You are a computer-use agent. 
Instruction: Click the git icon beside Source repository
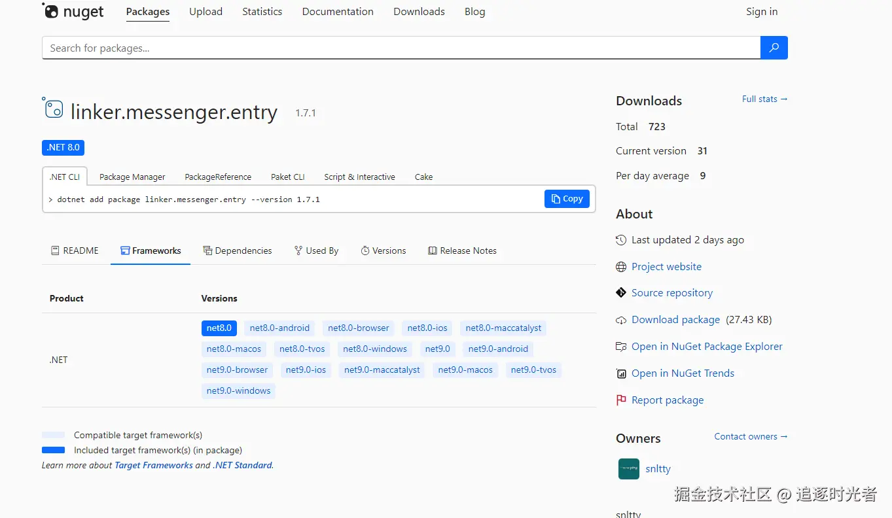[621, 292]
